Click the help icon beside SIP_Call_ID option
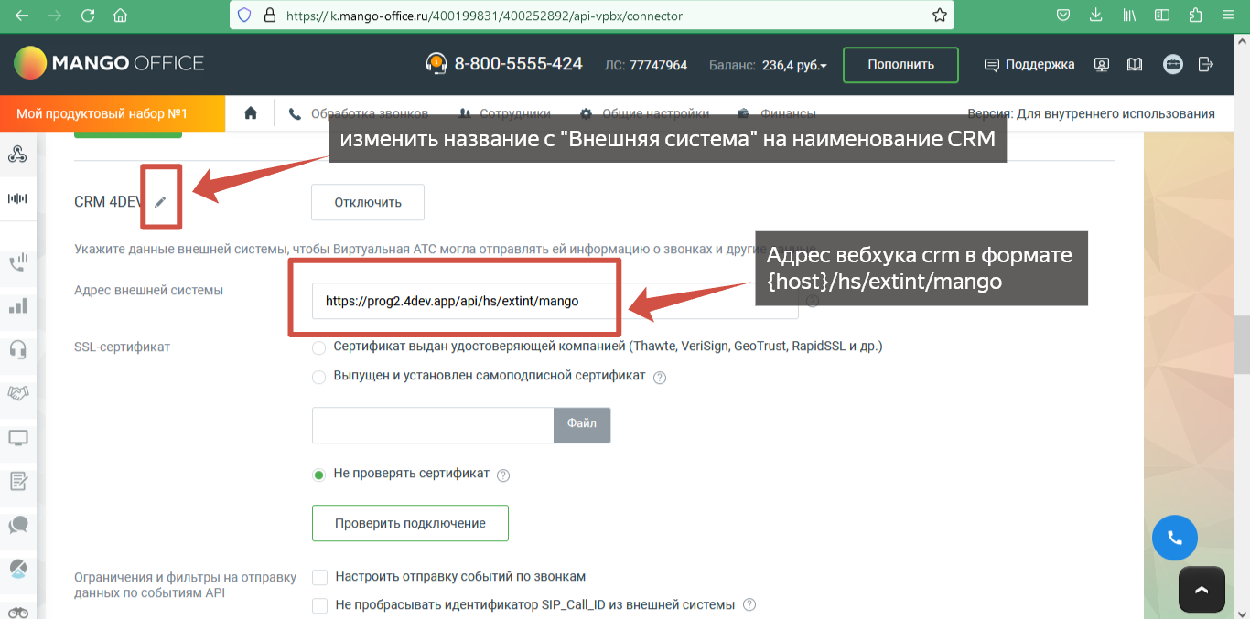This screenshot has height=619, width=1250. [749, 604]
